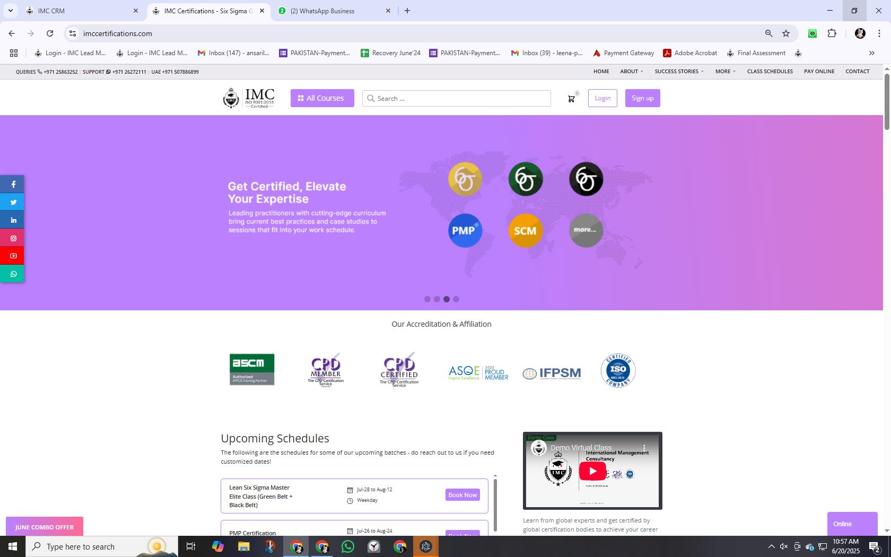This screenshot has height=557, width=891.
Task: Open the CPD Certified accreditation logo
Action: [399, 370]
